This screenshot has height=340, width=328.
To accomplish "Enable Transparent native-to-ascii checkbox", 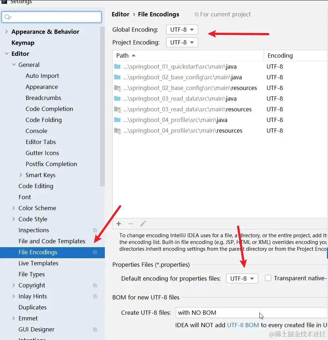I will tap(268, 278).
